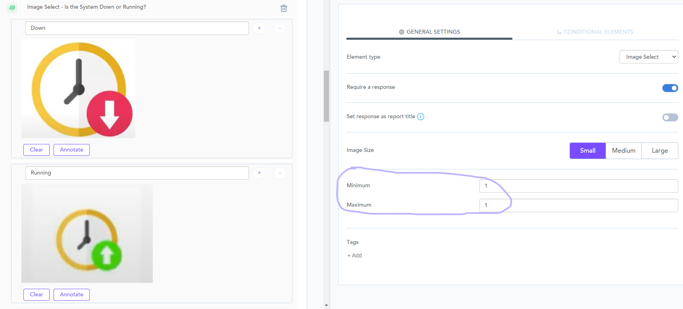The height and width of the screenshot is (309, 683).
Task: Disable the Require a response toggle
Action: click(x=670, y=88)
